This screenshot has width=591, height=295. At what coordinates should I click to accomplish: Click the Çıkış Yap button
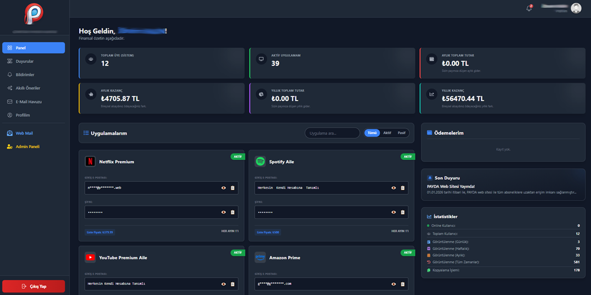[x=33, y=286]
